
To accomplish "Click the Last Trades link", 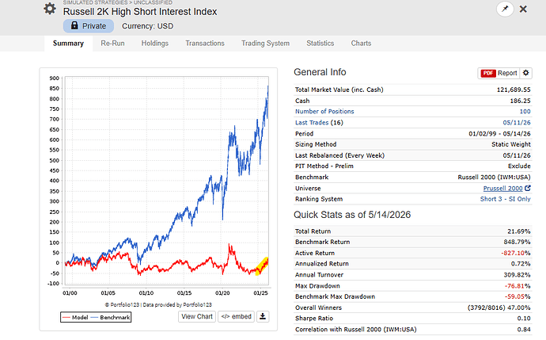I will 312,122.
